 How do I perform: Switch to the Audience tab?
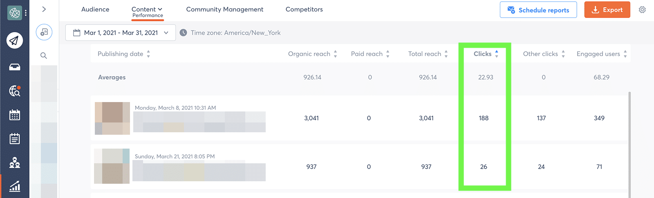95,9
